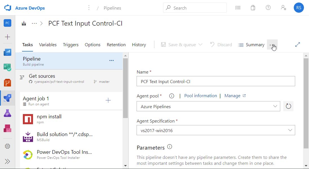Click the Save & queue button

tap(178, 45)
